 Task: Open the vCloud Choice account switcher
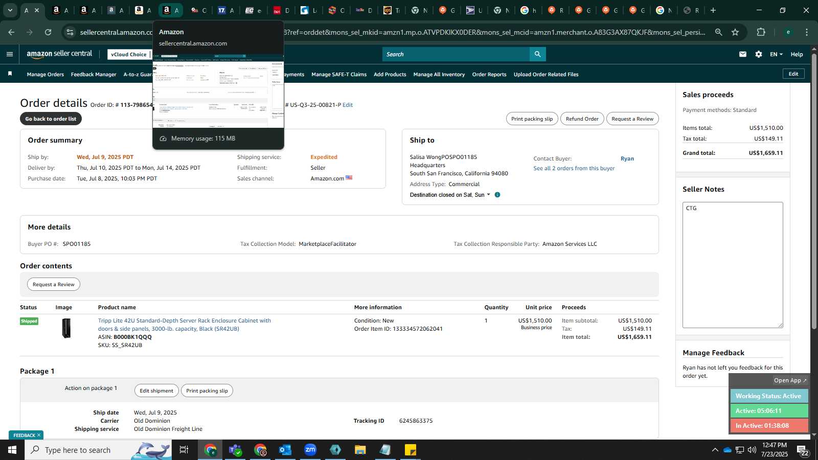129,54
